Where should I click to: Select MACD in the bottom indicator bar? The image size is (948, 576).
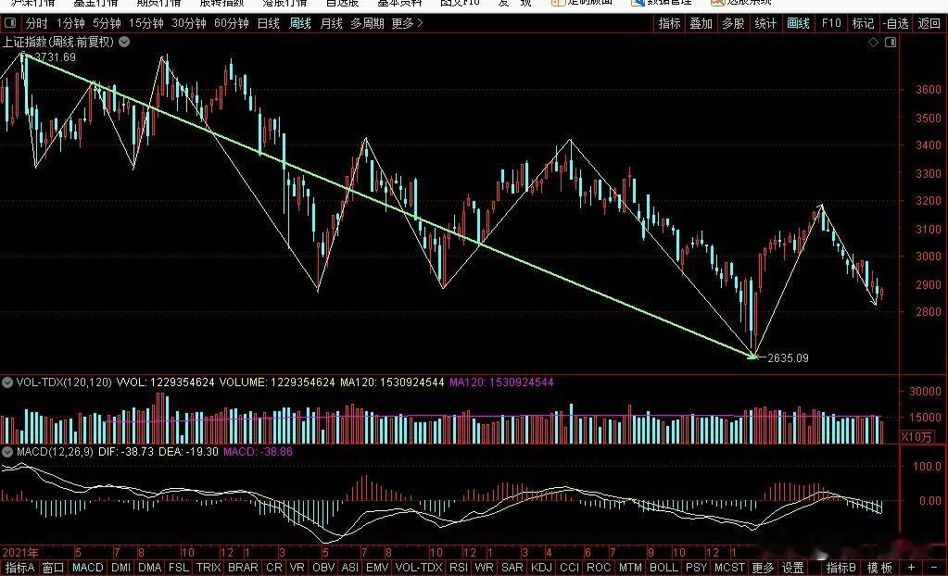tap(88, 568)
